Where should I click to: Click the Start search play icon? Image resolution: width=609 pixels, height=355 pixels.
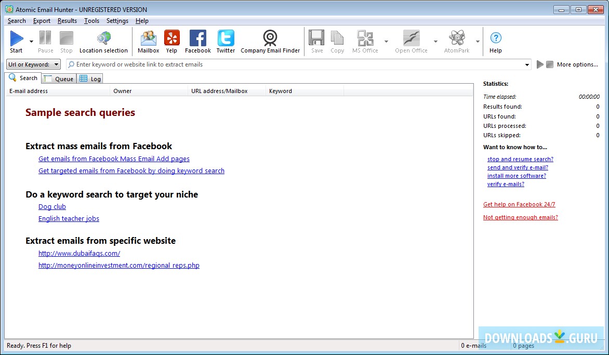click(16, 38)
